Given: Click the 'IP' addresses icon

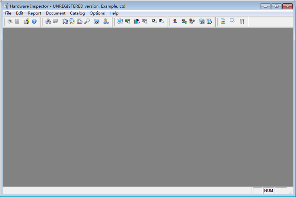Looking at the screenshot, I should (161, 21).
